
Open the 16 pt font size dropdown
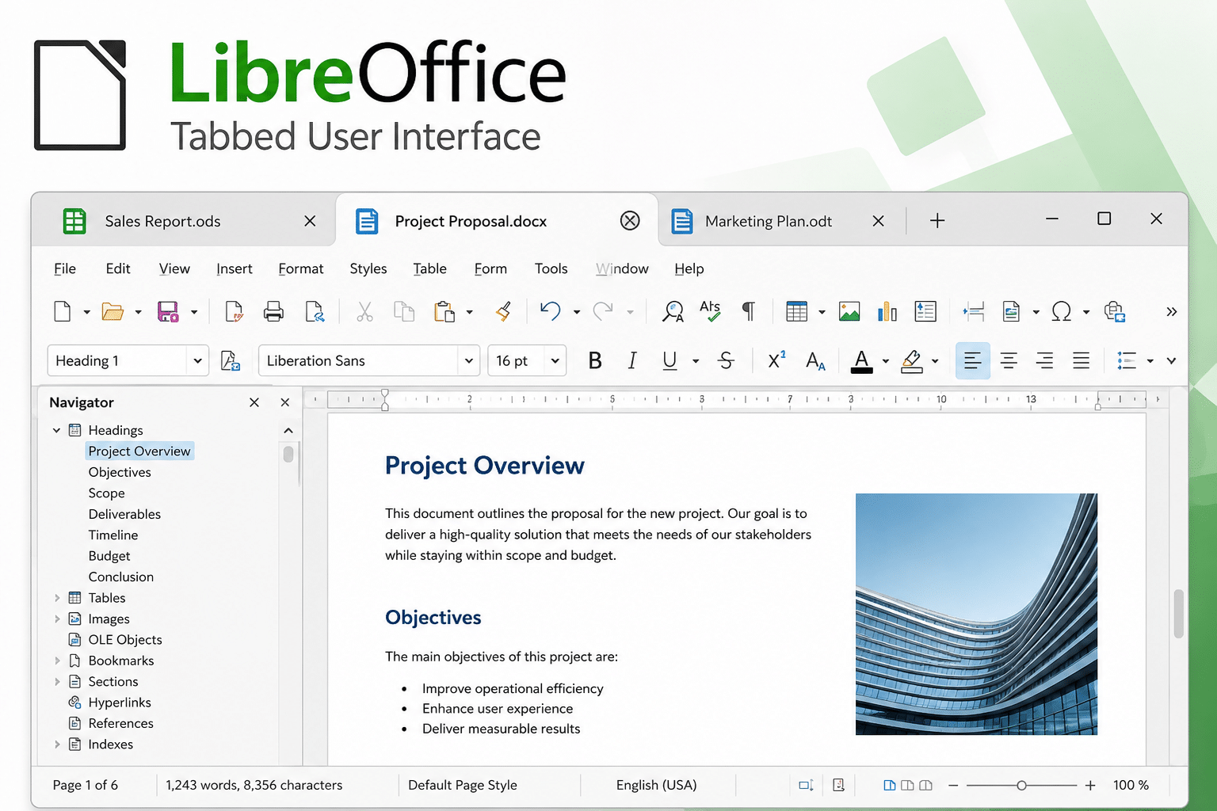(555, 360)
